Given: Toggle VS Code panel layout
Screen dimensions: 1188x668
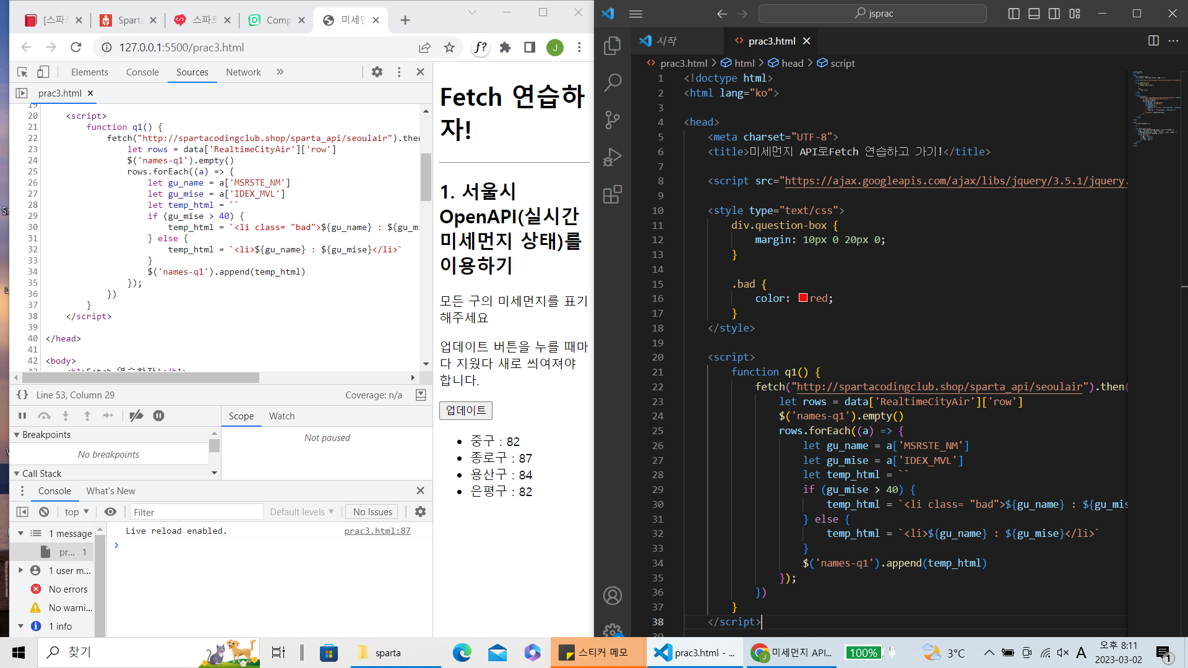Looking at the screenshot, I should (x=1034, y=14).
